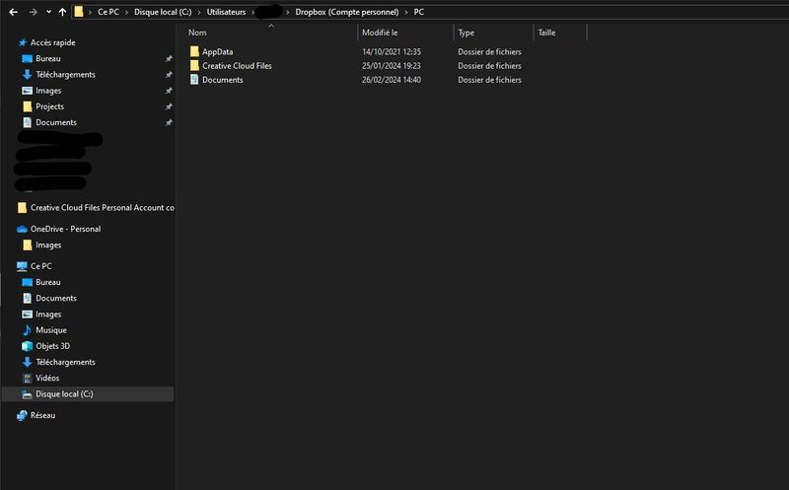
Task: Click the Back navigation arrow
Action: click(x=13, y=12)
